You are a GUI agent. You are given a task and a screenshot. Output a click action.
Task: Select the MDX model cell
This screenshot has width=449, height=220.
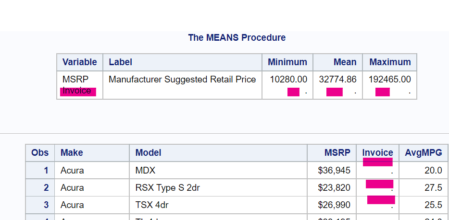pyautogui.click(x=145, y=170)
